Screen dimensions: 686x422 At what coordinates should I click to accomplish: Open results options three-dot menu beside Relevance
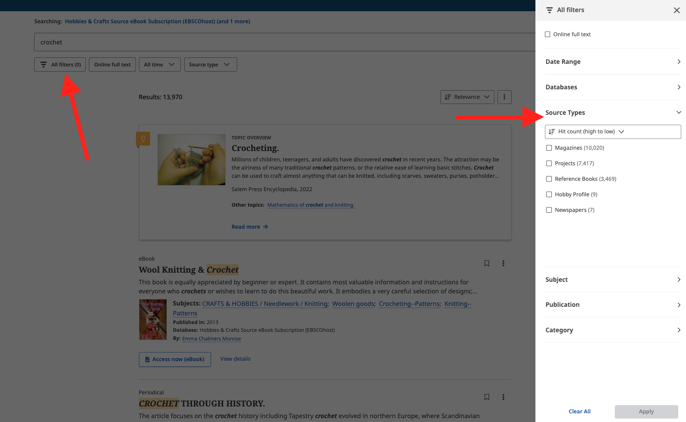[504, 97]
